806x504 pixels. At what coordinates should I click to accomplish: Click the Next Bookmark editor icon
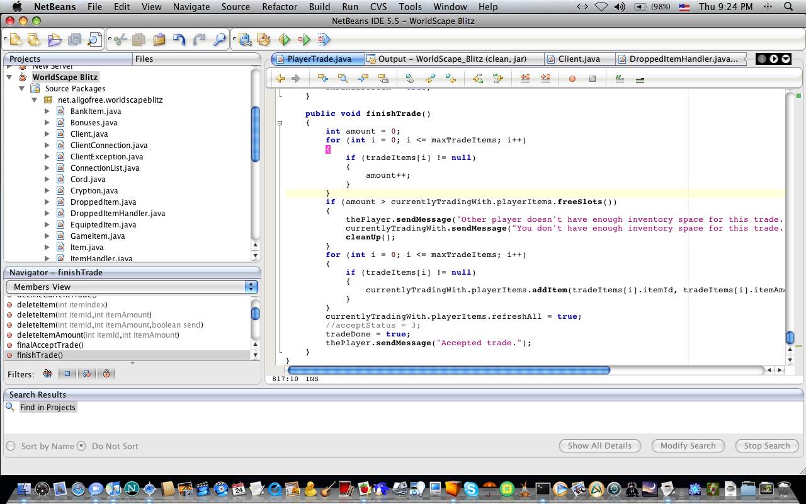430,79
